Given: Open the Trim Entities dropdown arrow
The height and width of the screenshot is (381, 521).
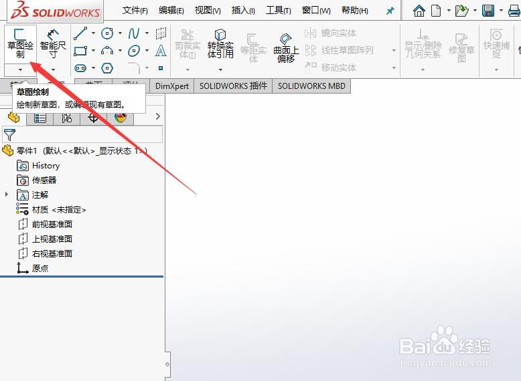Looking at the screenshot, I should 188,70.
